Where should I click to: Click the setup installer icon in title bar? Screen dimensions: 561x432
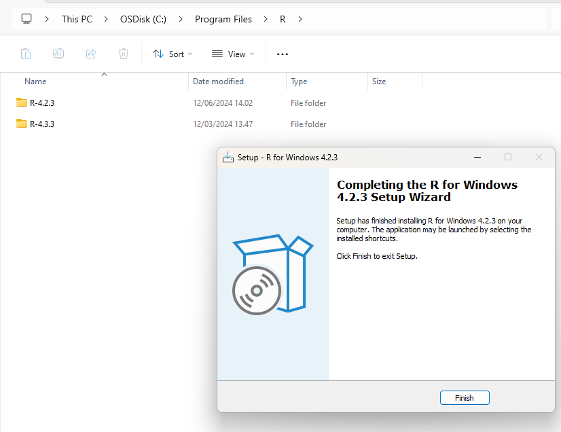(x=228, y=157)
